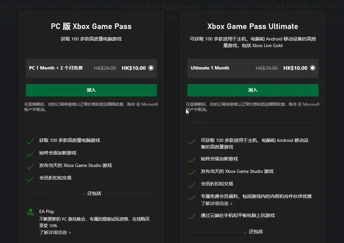Click checkmark beside 通过云端在手机和平板电脑上玩游戏
This screenshot has width=344, height=243.
(192, 215)
